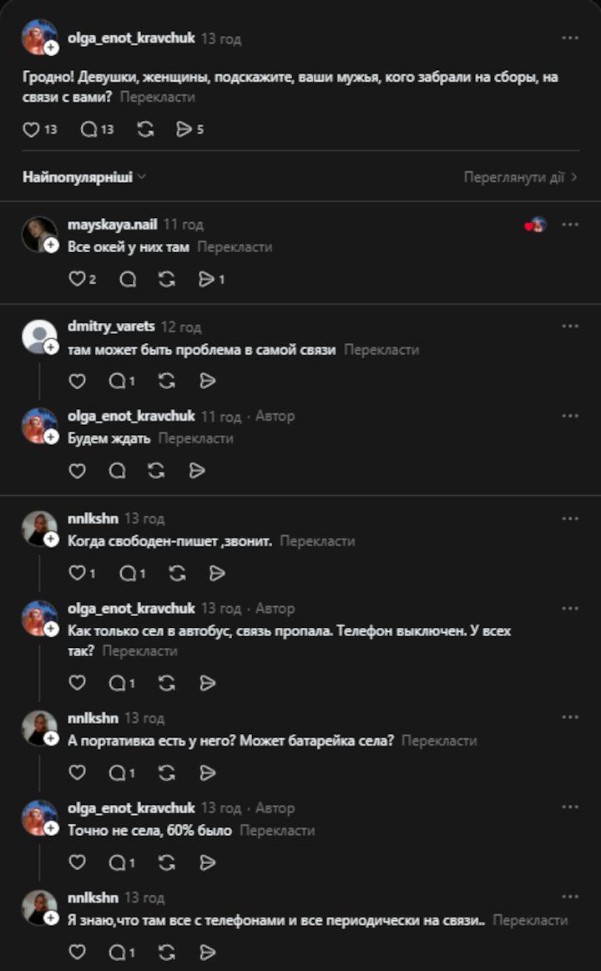
Task: Like the "Точно не села, 60% было" reply
Action: tap(77, 862)
